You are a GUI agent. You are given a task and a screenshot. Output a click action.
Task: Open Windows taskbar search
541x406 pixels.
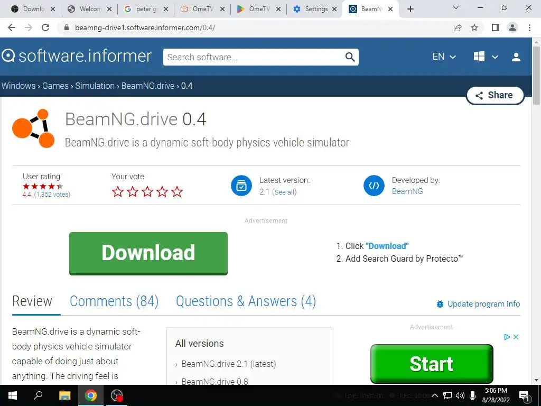pyautogui.click(x=38, y=395)
